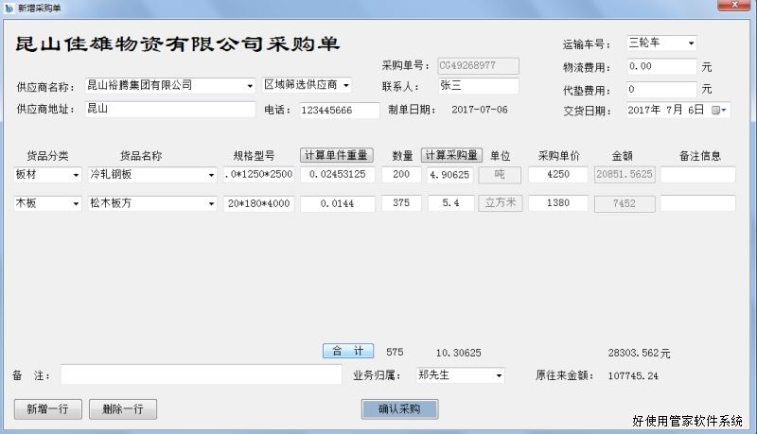Click the window icon in title bar
The width and height of the screenshot is (757, 434).
pyautogui.click(x=9, y=8)
